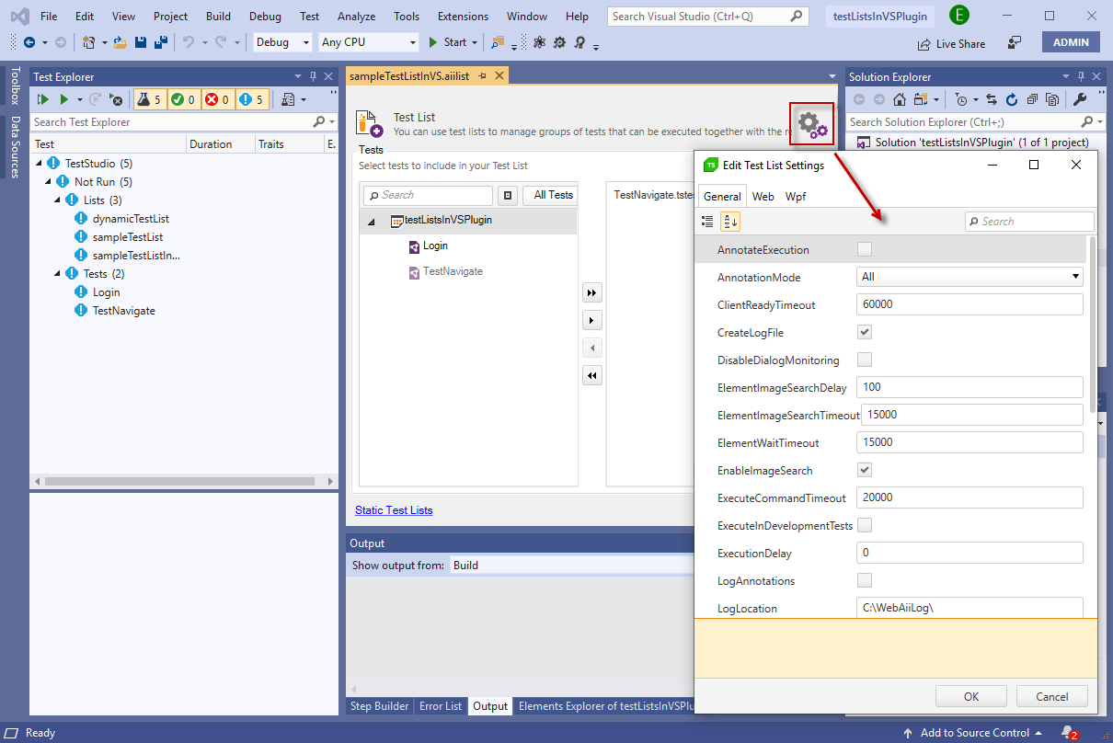Click the ClientReadyTimeout value field
The image size is (1113, 743).
click(970, 304)
